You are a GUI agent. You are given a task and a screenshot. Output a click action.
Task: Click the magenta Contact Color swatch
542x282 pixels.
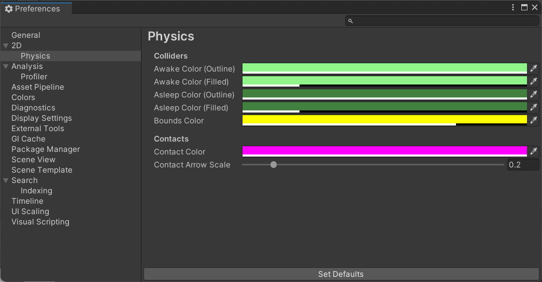[x=384, y=151]
